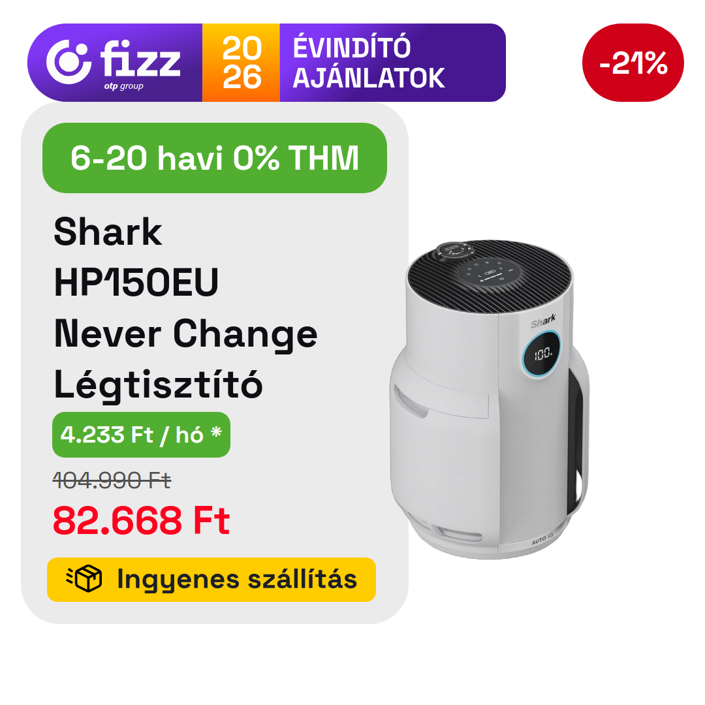The image size is (705, 705).
Task: Click the fizz otp group wordmark
Action: 140,65
